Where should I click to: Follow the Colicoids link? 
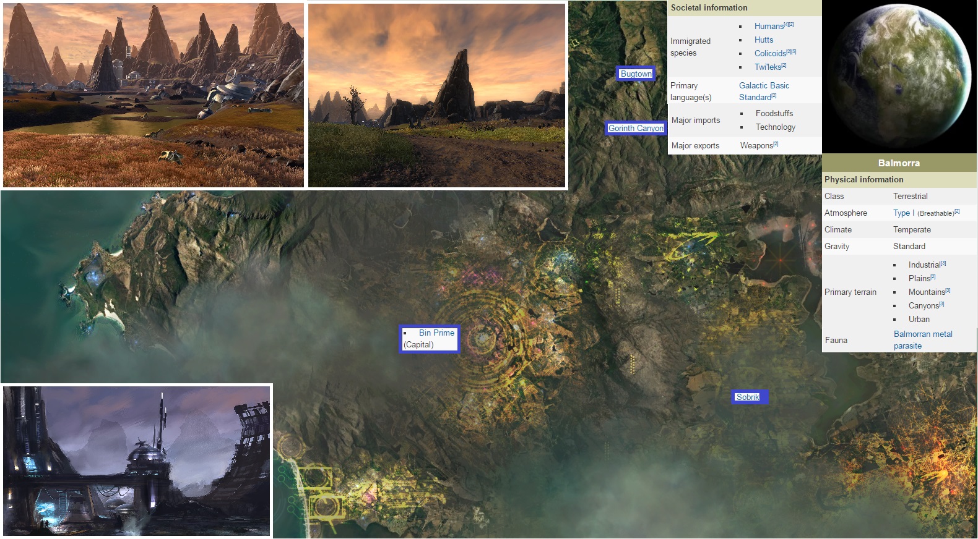(x=769, y=53)
